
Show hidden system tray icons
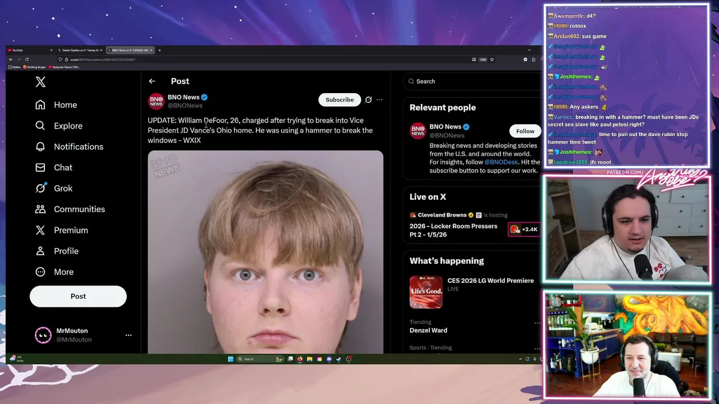pyautogui.click(x=520, y=359)
